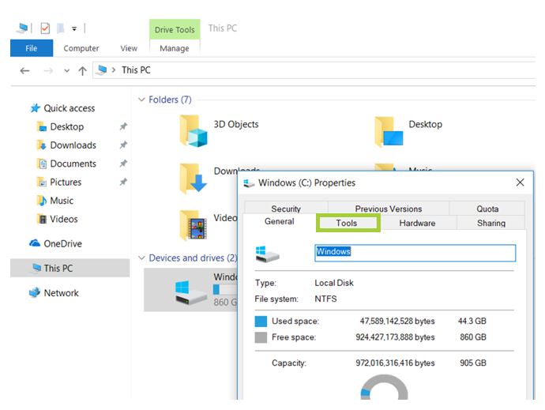Image resolution: width=545 pixels, height=410 pixels.
Task: Open the Manage ribbon tab
Action: coord(175,48)
